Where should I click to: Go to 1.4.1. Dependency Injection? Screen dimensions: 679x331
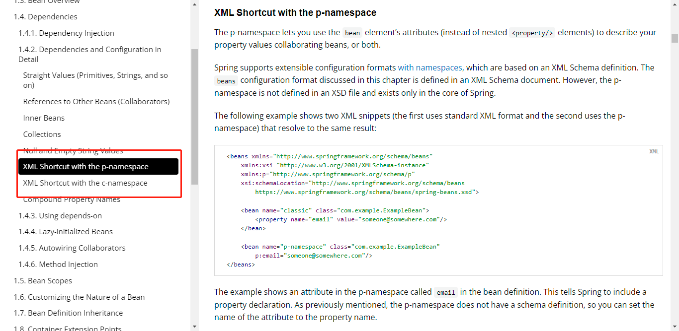[x=67, y=33]
